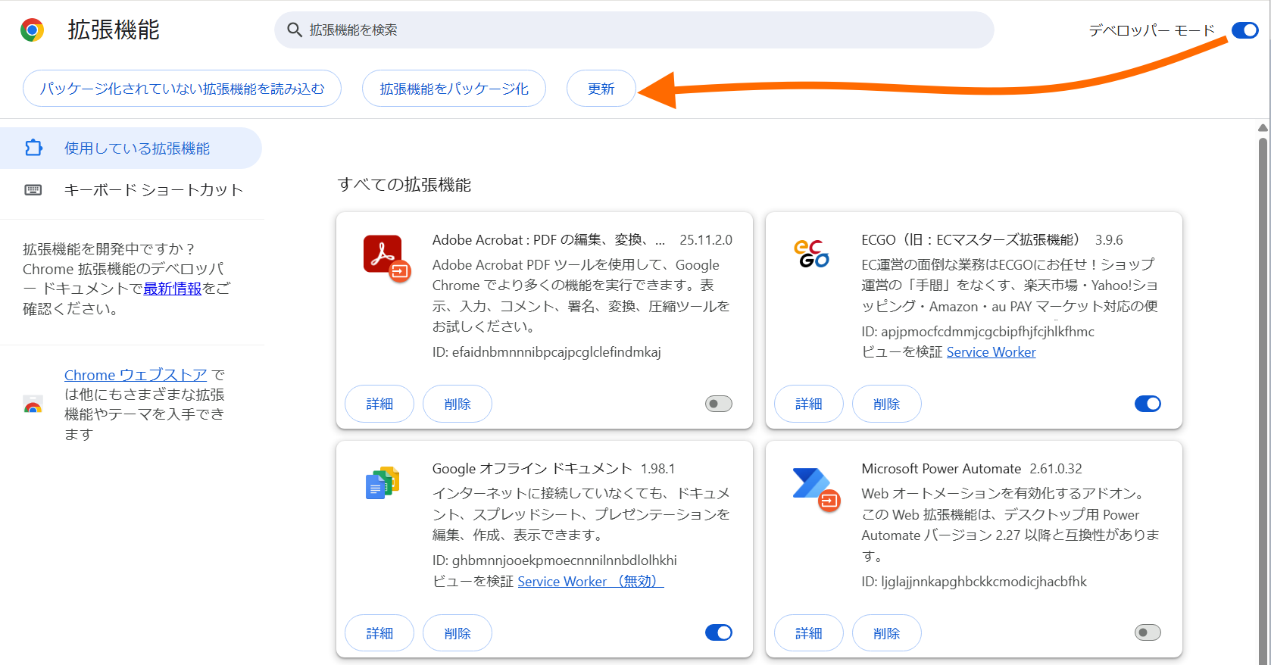Enable Microsoft Power Automate extension
This screenshot has height=665, width=1271.
click(1147, 632)
